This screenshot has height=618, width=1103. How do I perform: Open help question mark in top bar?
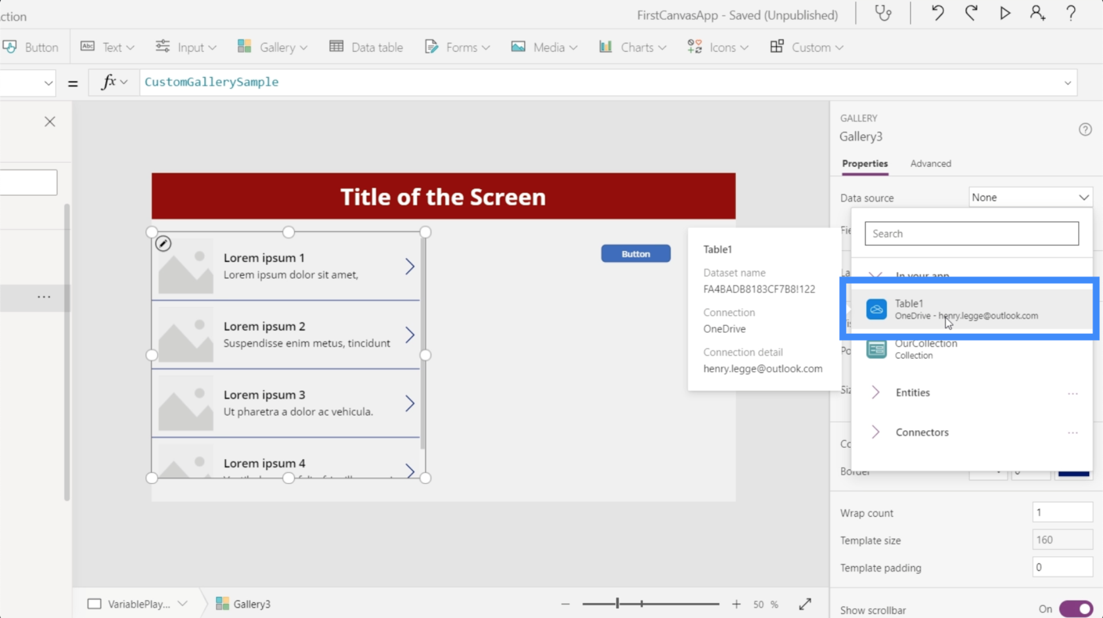[x=1071, y=13]
